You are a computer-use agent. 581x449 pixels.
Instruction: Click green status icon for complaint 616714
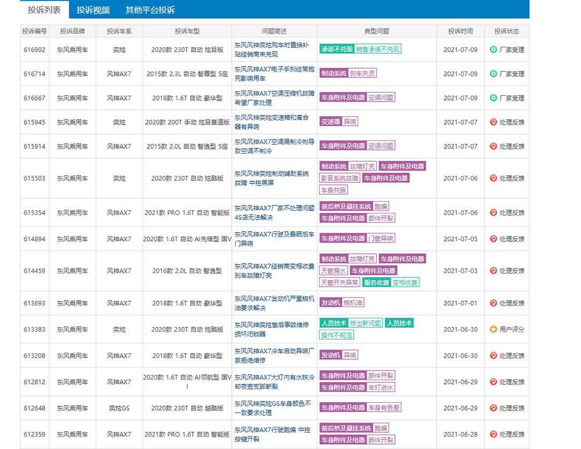(x=493, y=74)
